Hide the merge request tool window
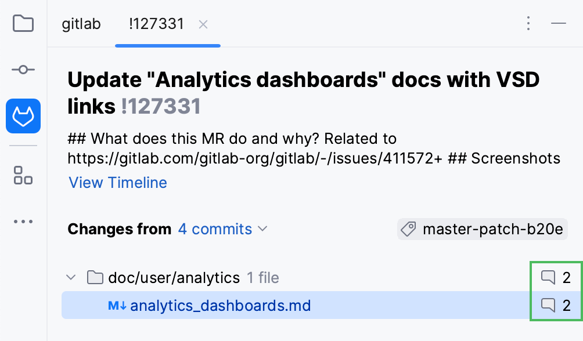The image size is (583, 341). tap(559, 24)
